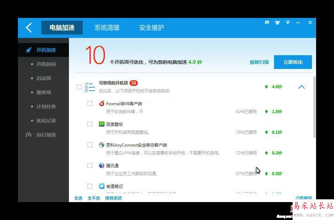The width and height of the screenshot is (334, 220).
Task: Click the 百度壁纸 item name
Action: point(114,124)
